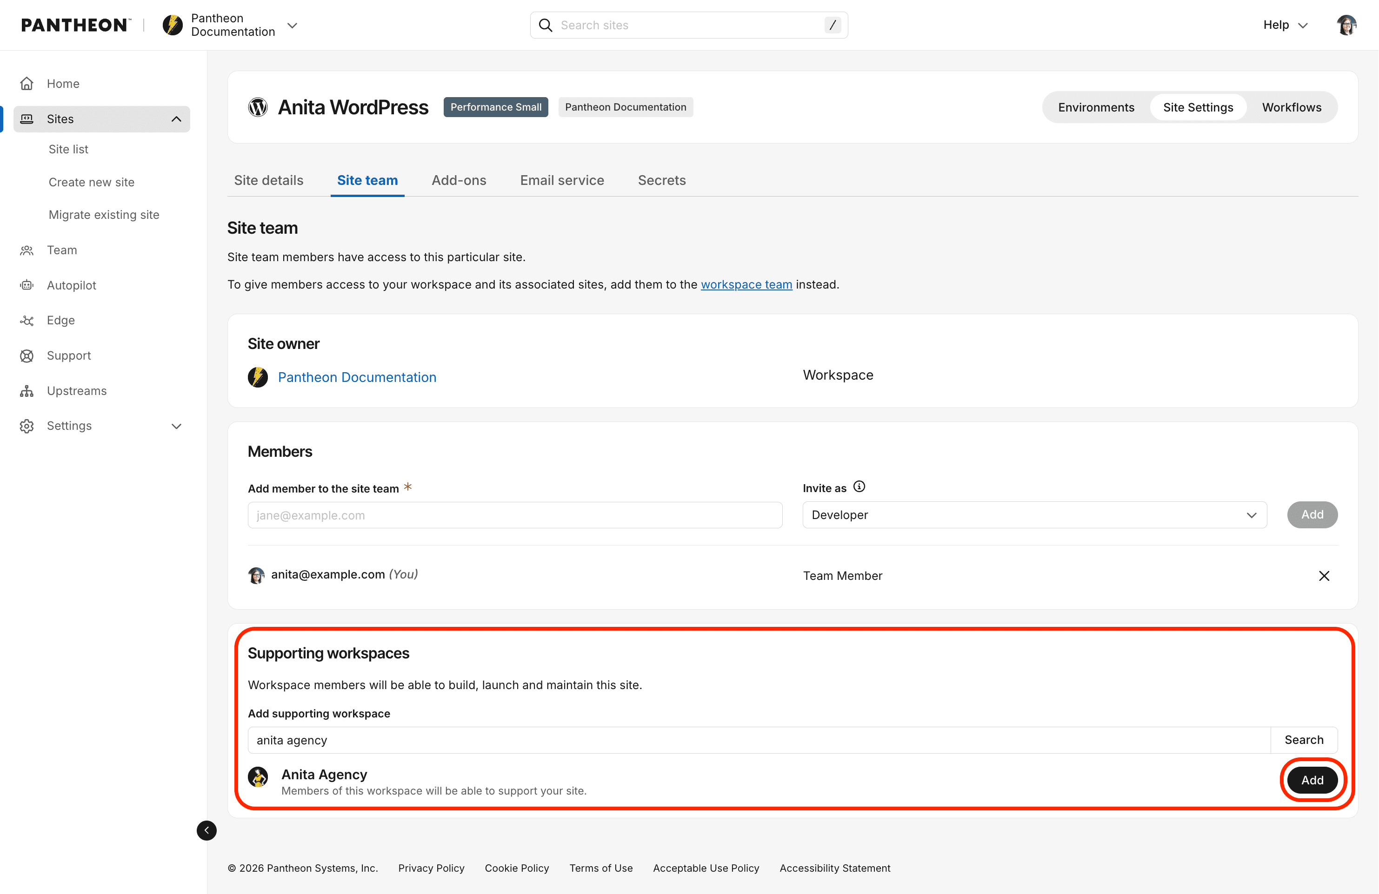This screenshot has width=1379, height=894.
Task: Open the Cookie Policy footer link
Action: [517, 868]
